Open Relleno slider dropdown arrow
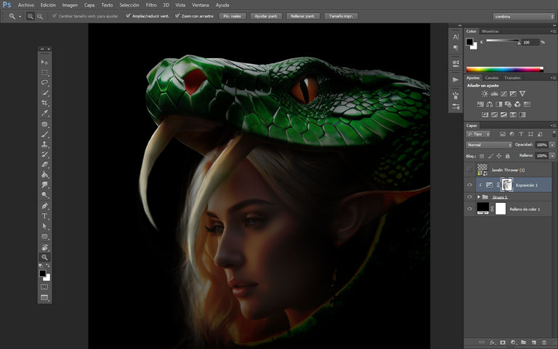This screenshot has width=558, height=349. (552, 156)
